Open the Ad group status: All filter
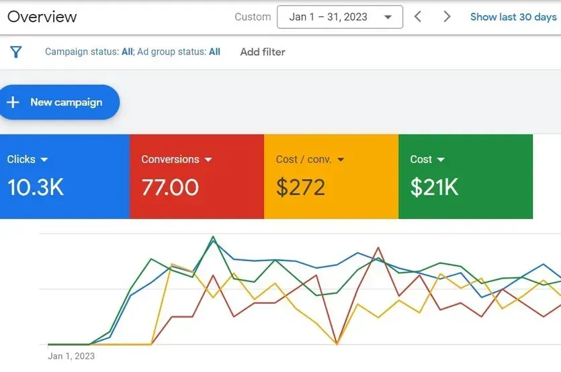This screenshot has width=561, height=372. click(179, 52)
